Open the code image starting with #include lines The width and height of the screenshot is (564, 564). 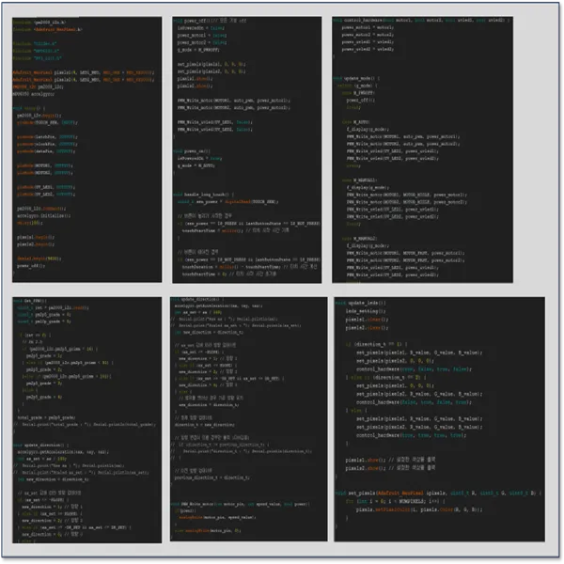[x=86, y=149]
